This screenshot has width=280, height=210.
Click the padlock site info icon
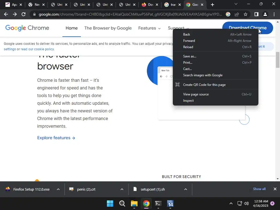click(x=34, y=14)
